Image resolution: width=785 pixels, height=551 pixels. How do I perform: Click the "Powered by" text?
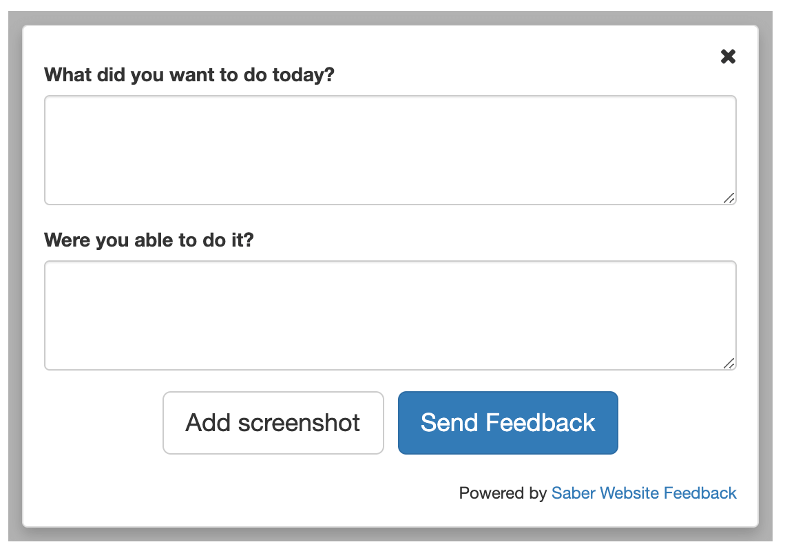(x=503, y=493)
